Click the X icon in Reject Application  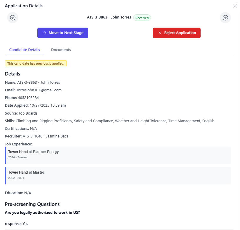pyautogui.click(x=160, y=33)
